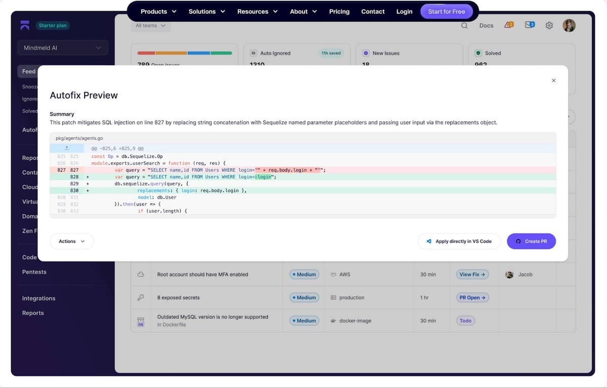Click the production repository icon

coord(333,298)
